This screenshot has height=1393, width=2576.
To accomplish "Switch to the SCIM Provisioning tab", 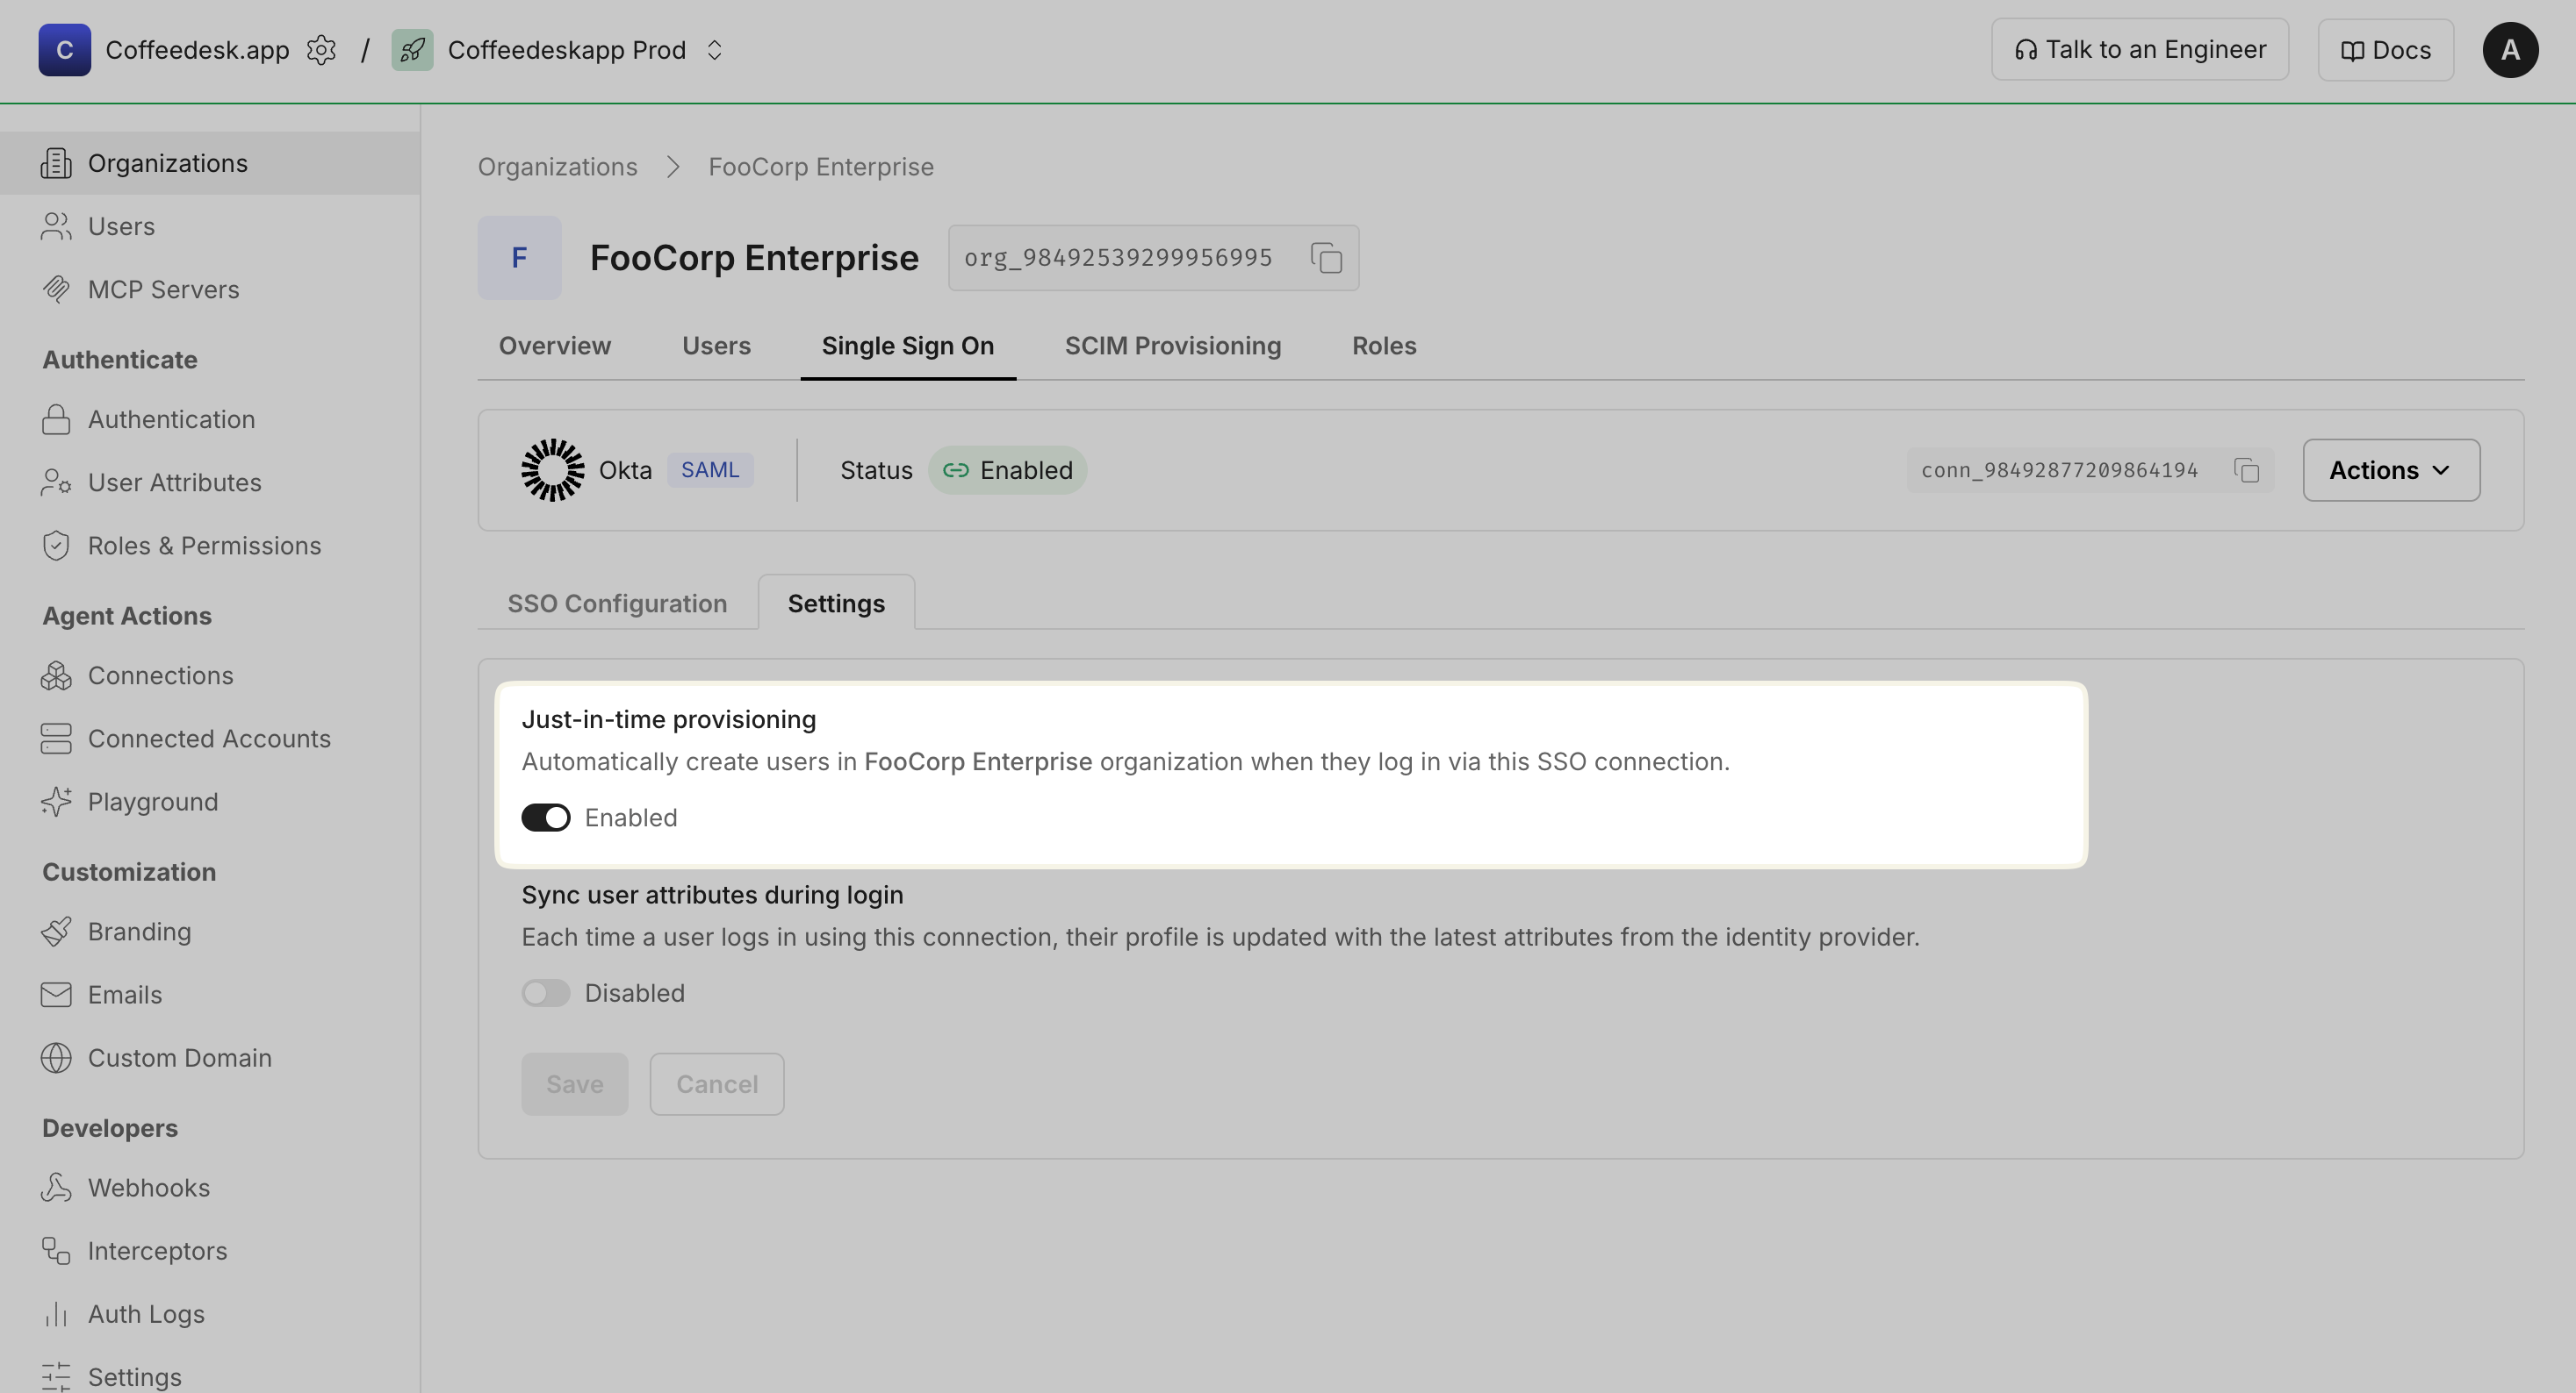I will (x=1172, y=346).
